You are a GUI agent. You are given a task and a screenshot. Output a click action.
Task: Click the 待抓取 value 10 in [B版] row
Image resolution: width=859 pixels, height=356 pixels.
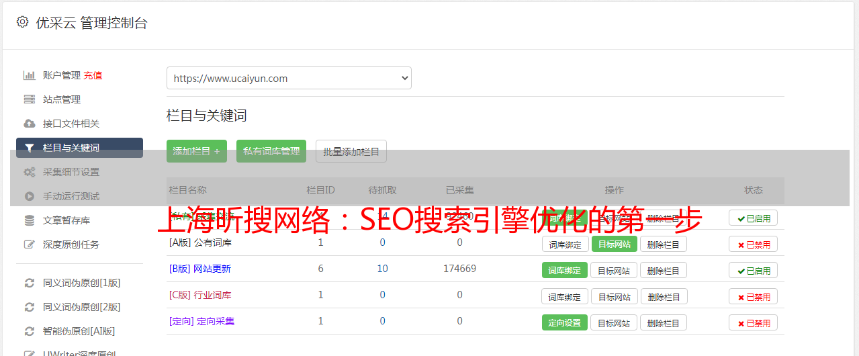(x=382, y=269)
